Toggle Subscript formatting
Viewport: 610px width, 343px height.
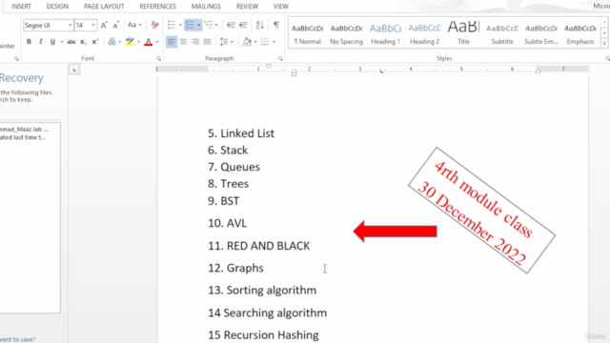pos(83,42)
